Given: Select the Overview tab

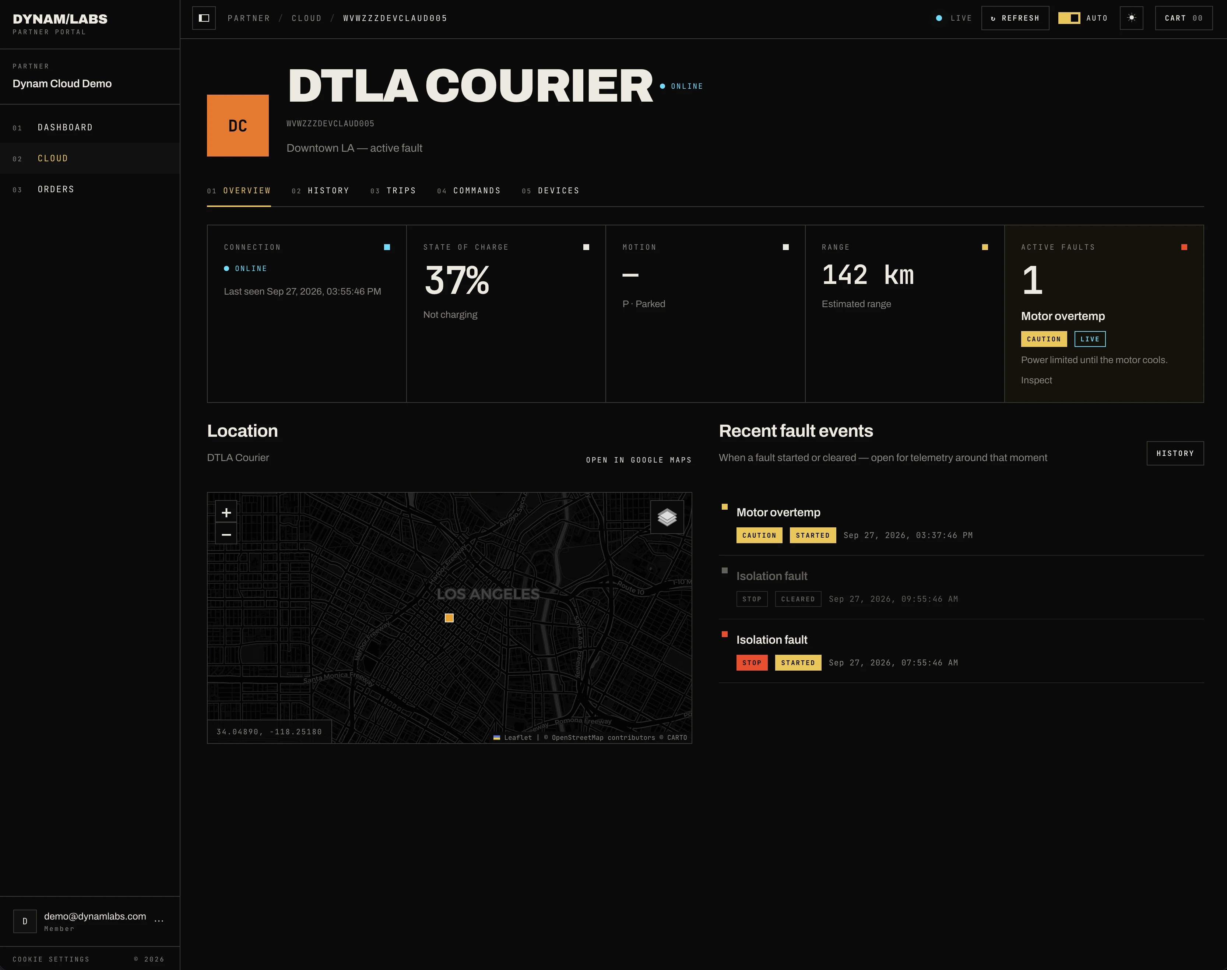Looking at the screenshot, I should click(x=239, y=191).
